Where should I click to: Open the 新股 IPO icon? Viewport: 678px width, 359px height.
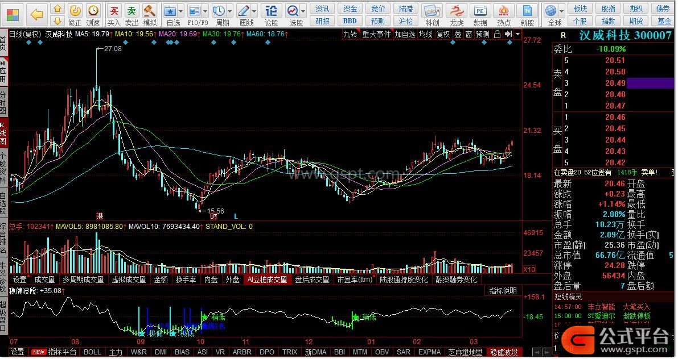pos(527,10)
